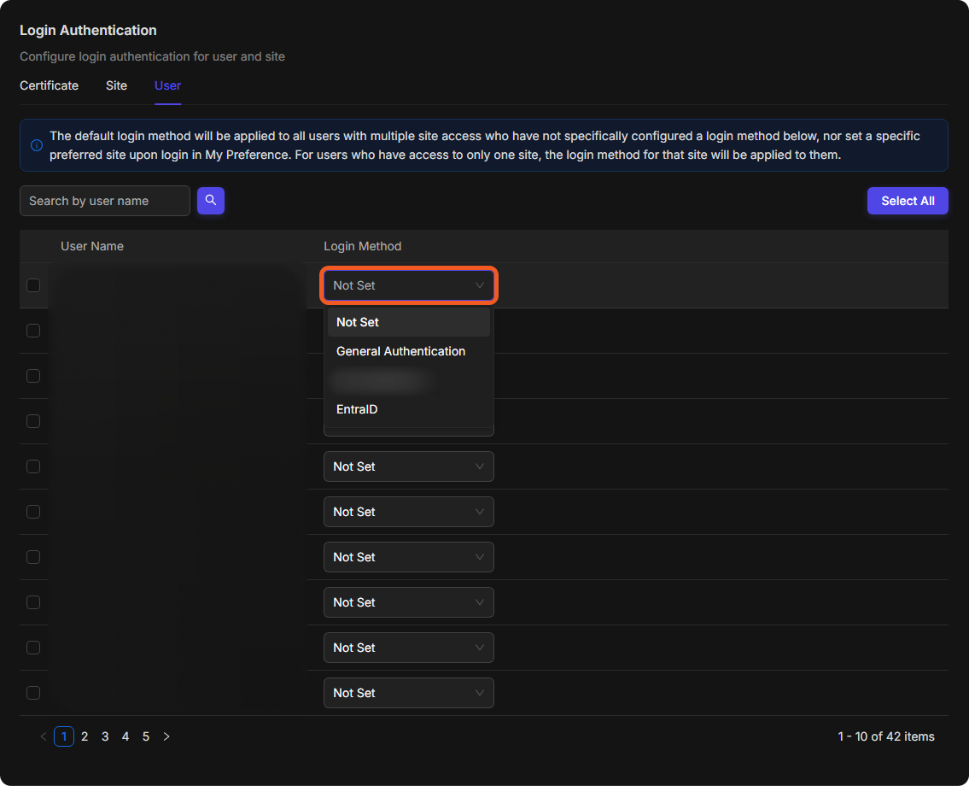Go to page 1 in pagination

click(64, 736)
